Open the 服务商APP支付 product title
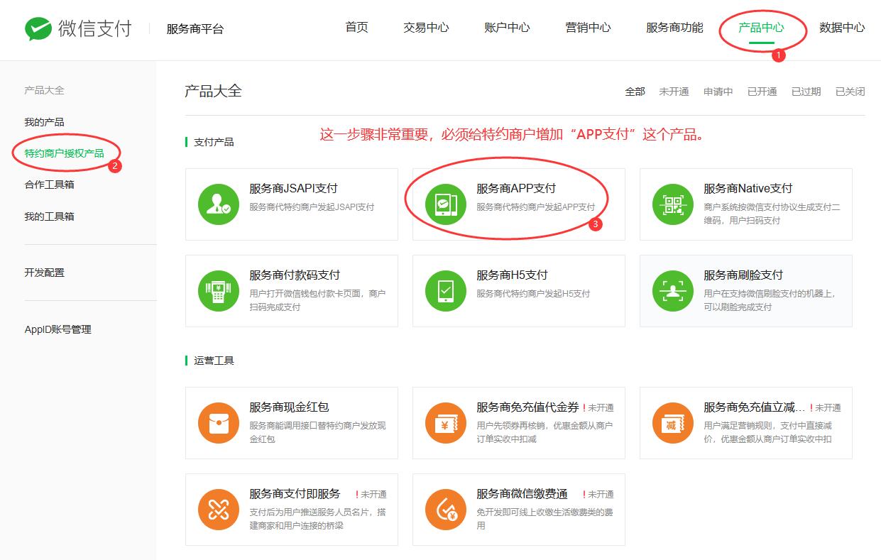The image size is (881, 560). (516, 189)
